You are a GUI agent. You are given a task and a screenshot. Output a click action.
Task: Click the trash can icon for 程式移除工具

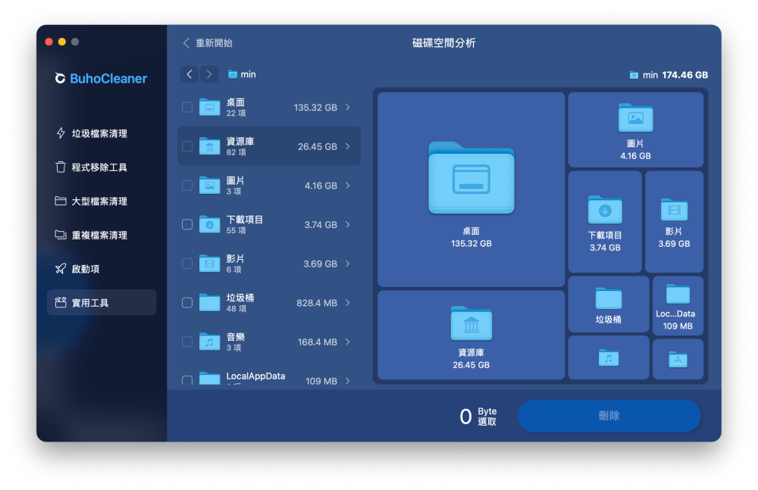[x=61, y=167]
